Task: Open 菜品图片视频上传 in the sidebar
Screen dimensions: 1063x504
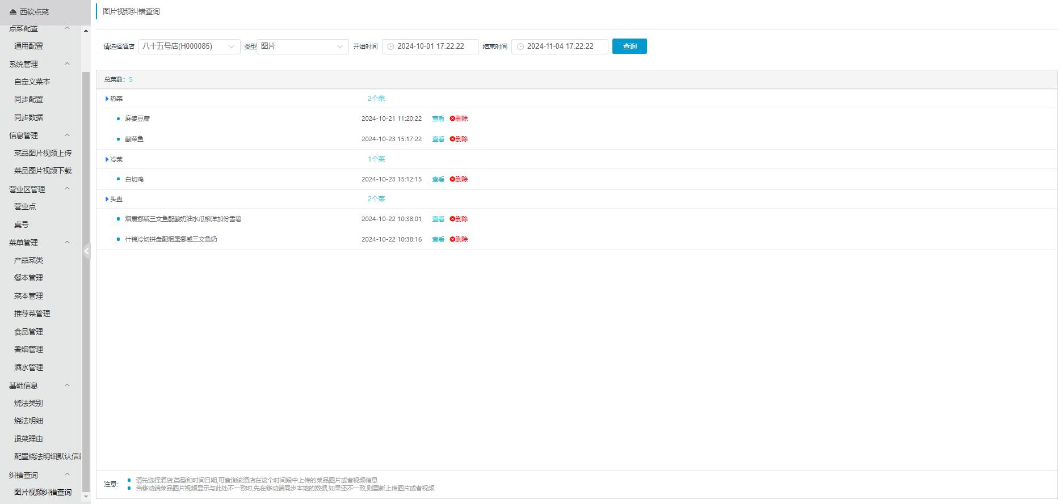Action: 43,153
